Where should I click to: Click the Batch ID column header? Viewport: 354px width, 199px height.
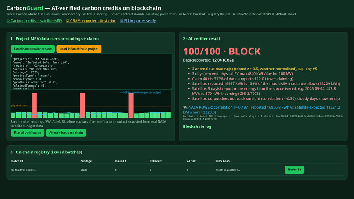pos(18,161)
